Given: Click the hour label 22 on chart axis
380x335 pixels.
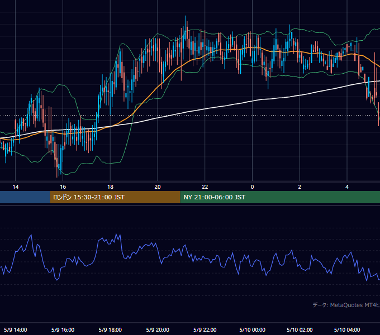Looking at the screenshot, I should [x=205, y=187].
